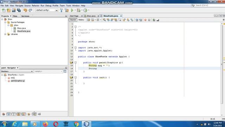Click the editor vertical scrollbar
Screen dimensions: 225x127
click(x=222, y=64)
